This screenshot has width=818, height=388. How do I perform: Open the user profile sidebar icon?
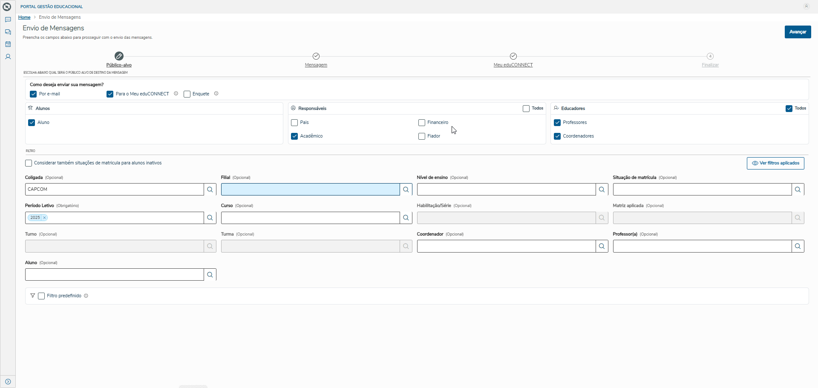pyautogui.click(x=8, y=57)
